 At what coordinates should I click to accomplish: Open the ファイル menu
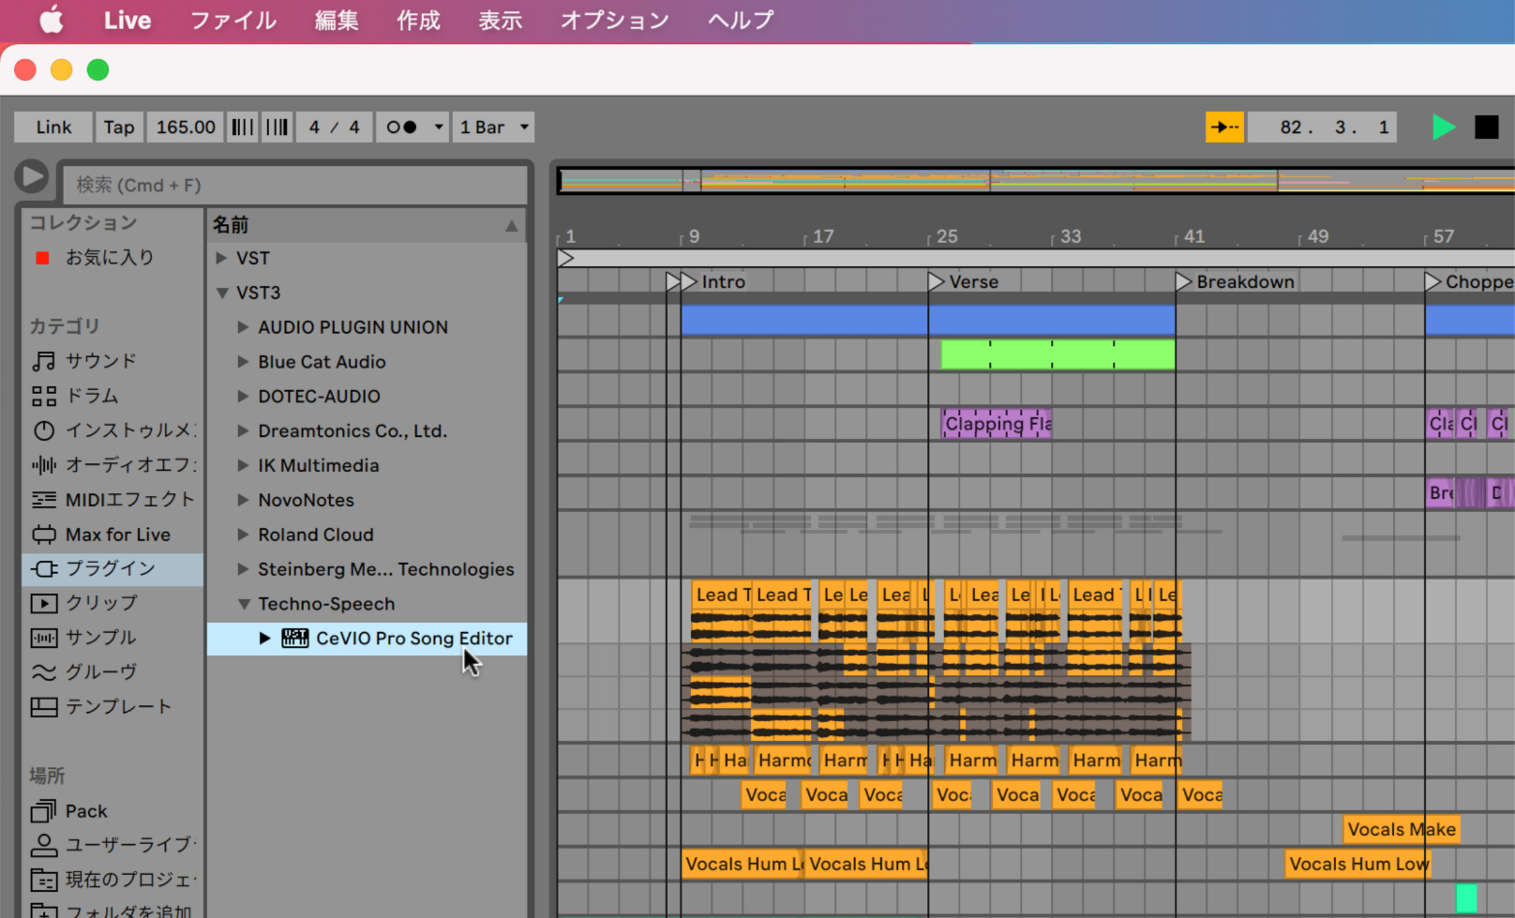(x=233, y=20)
